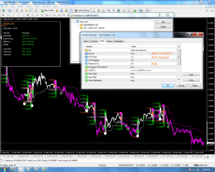
Task: Click Delete in the Indicators window
Action: [x=163, y=26]
